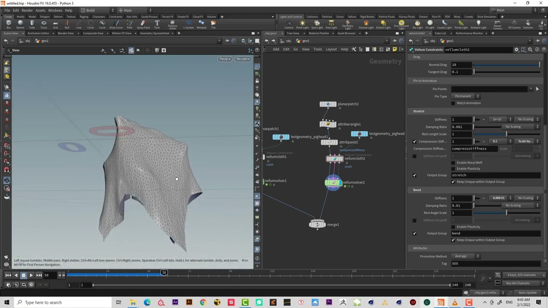The image size is (548, 308).
Task: Open Compression Stiffness Scale by dropdown
Action: click(x=528, y=141)
